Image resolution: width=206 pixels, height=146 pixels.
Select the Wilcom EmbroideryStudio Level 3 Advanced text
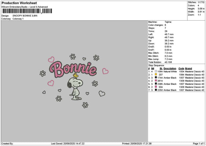click(24, 7)
